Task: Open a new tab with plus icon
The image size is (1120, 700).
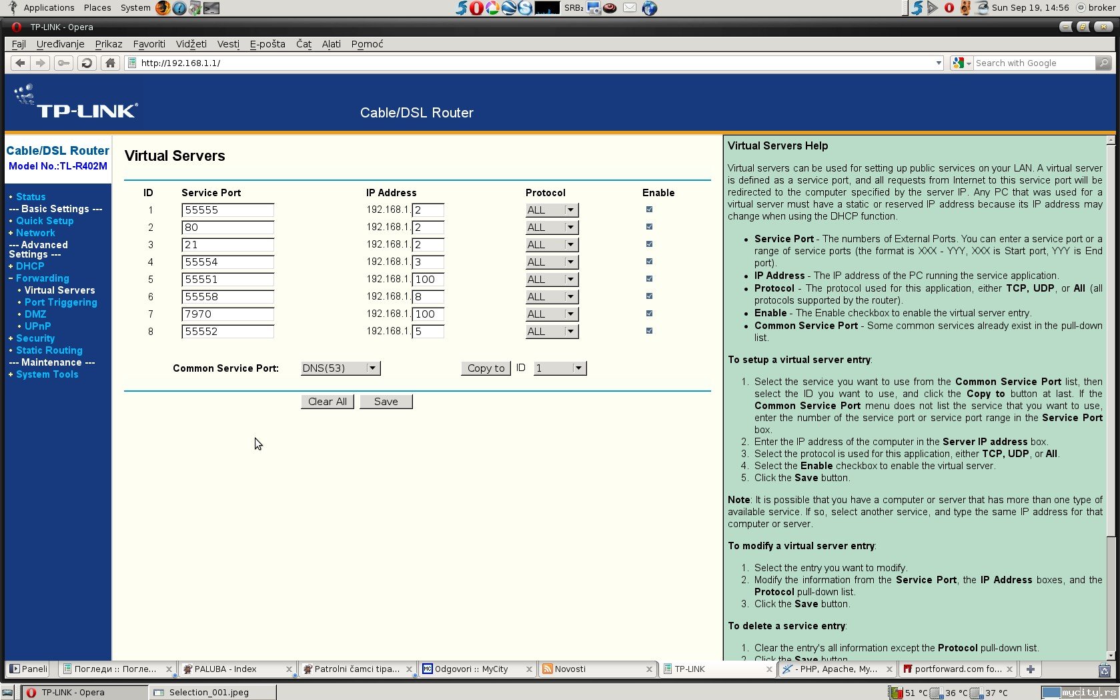Action: point(1031,669)
